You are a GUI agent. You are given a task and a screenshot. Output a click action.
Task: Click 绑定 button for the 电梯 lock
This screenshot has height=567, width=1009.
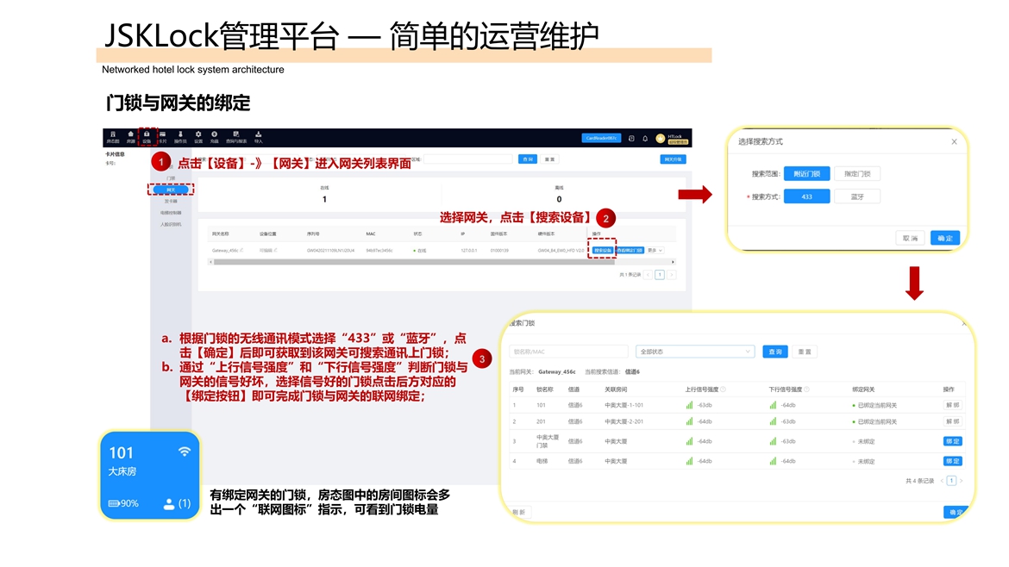[x=952, y=461]
